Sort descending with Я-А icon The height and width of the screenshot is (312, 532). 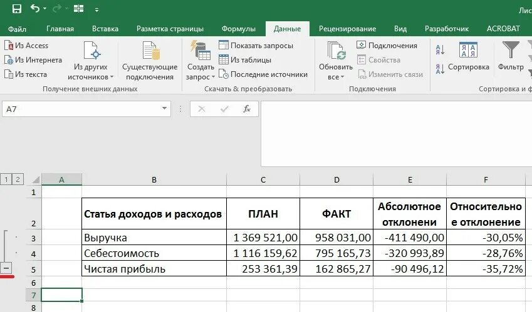click(440, 69)
